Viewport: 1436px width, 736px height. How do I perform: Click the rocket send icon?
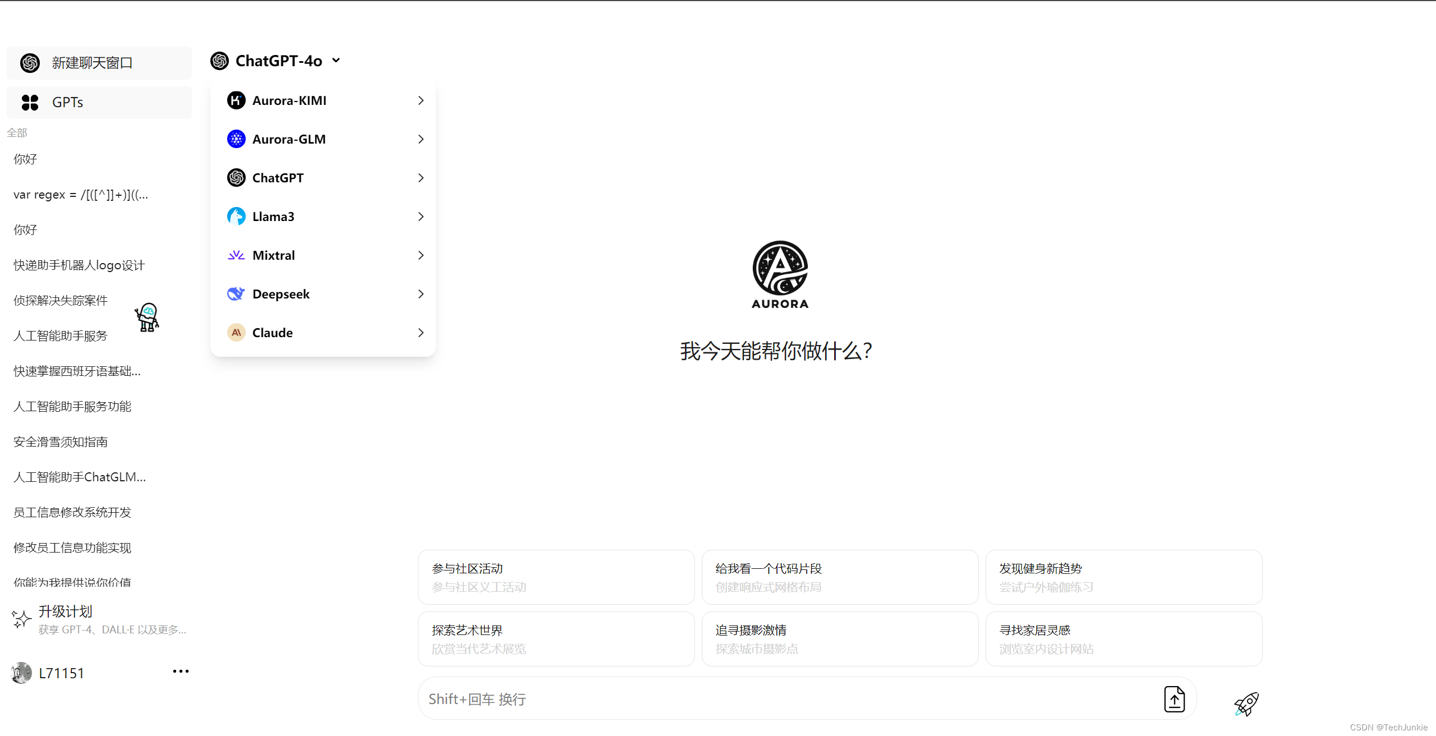[1246, 703]
